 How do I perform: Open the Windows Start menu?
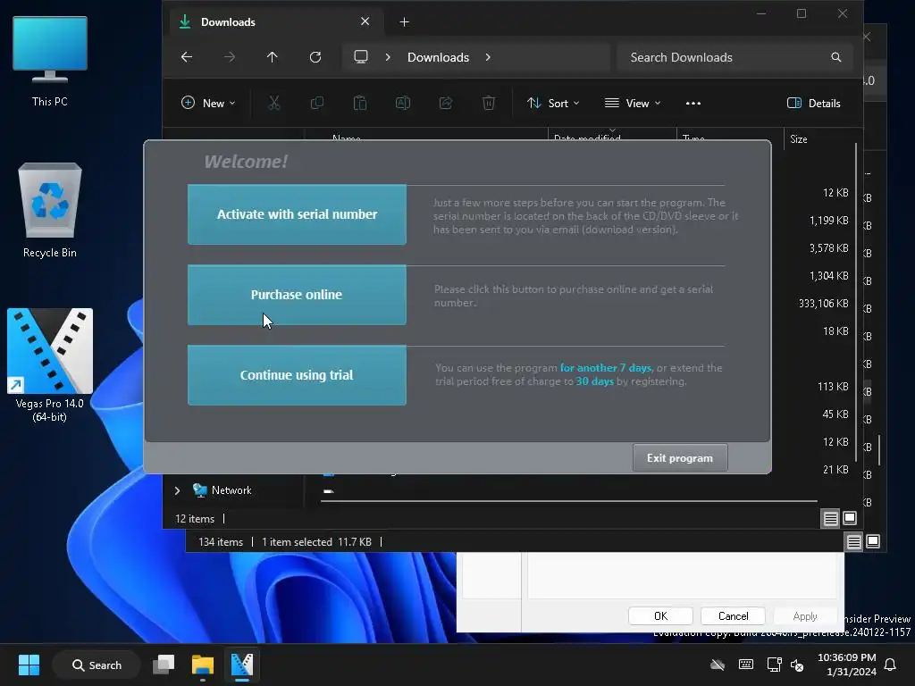point(29,665)
